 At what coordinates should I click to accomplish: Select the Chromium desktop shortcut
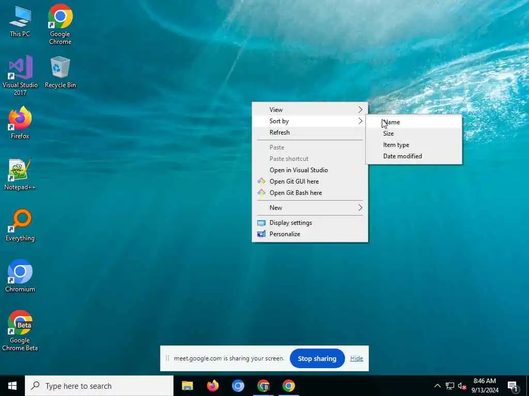(x=20, y=276)
